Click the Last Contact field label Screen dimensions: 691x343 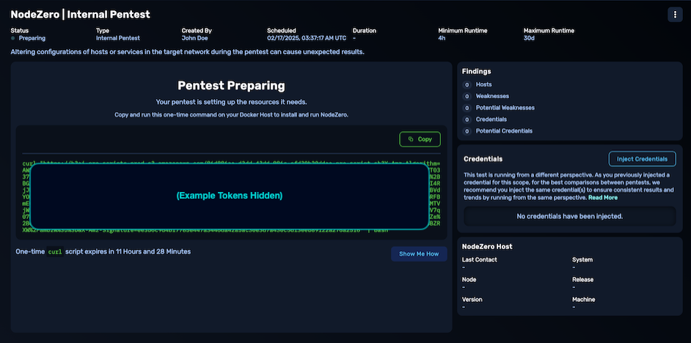coord(480,259)
